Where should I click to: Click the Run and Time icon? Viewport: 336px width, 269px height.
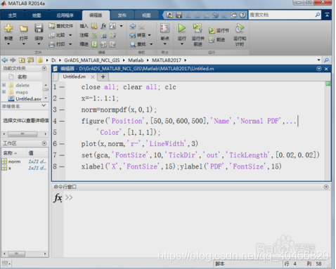[x=240, y=28]
